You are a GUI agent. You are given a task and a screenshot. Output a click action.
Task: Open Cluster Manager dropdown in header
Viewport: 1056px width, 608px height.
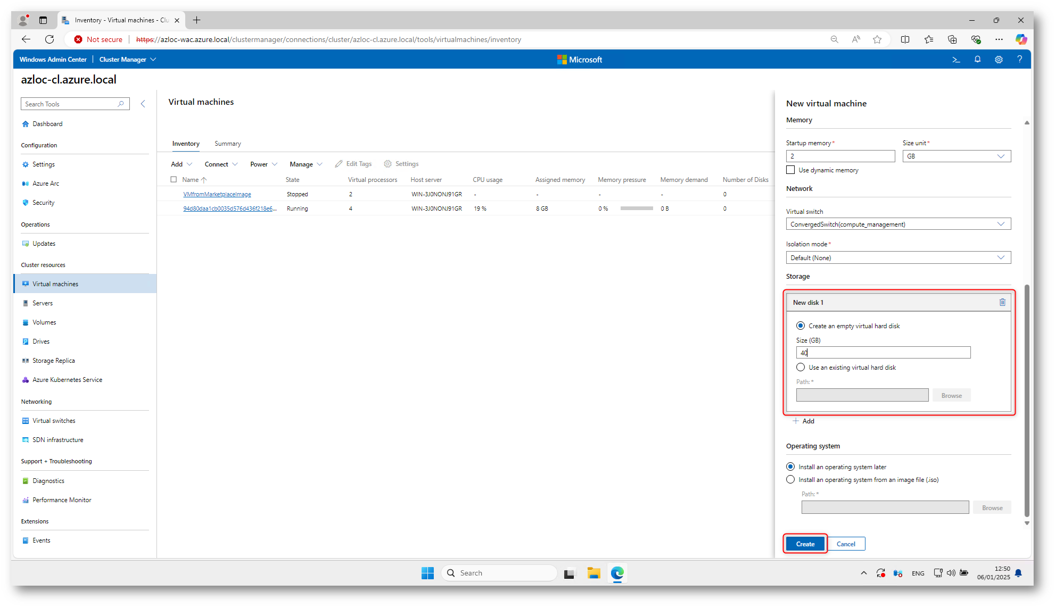(128, 60)
